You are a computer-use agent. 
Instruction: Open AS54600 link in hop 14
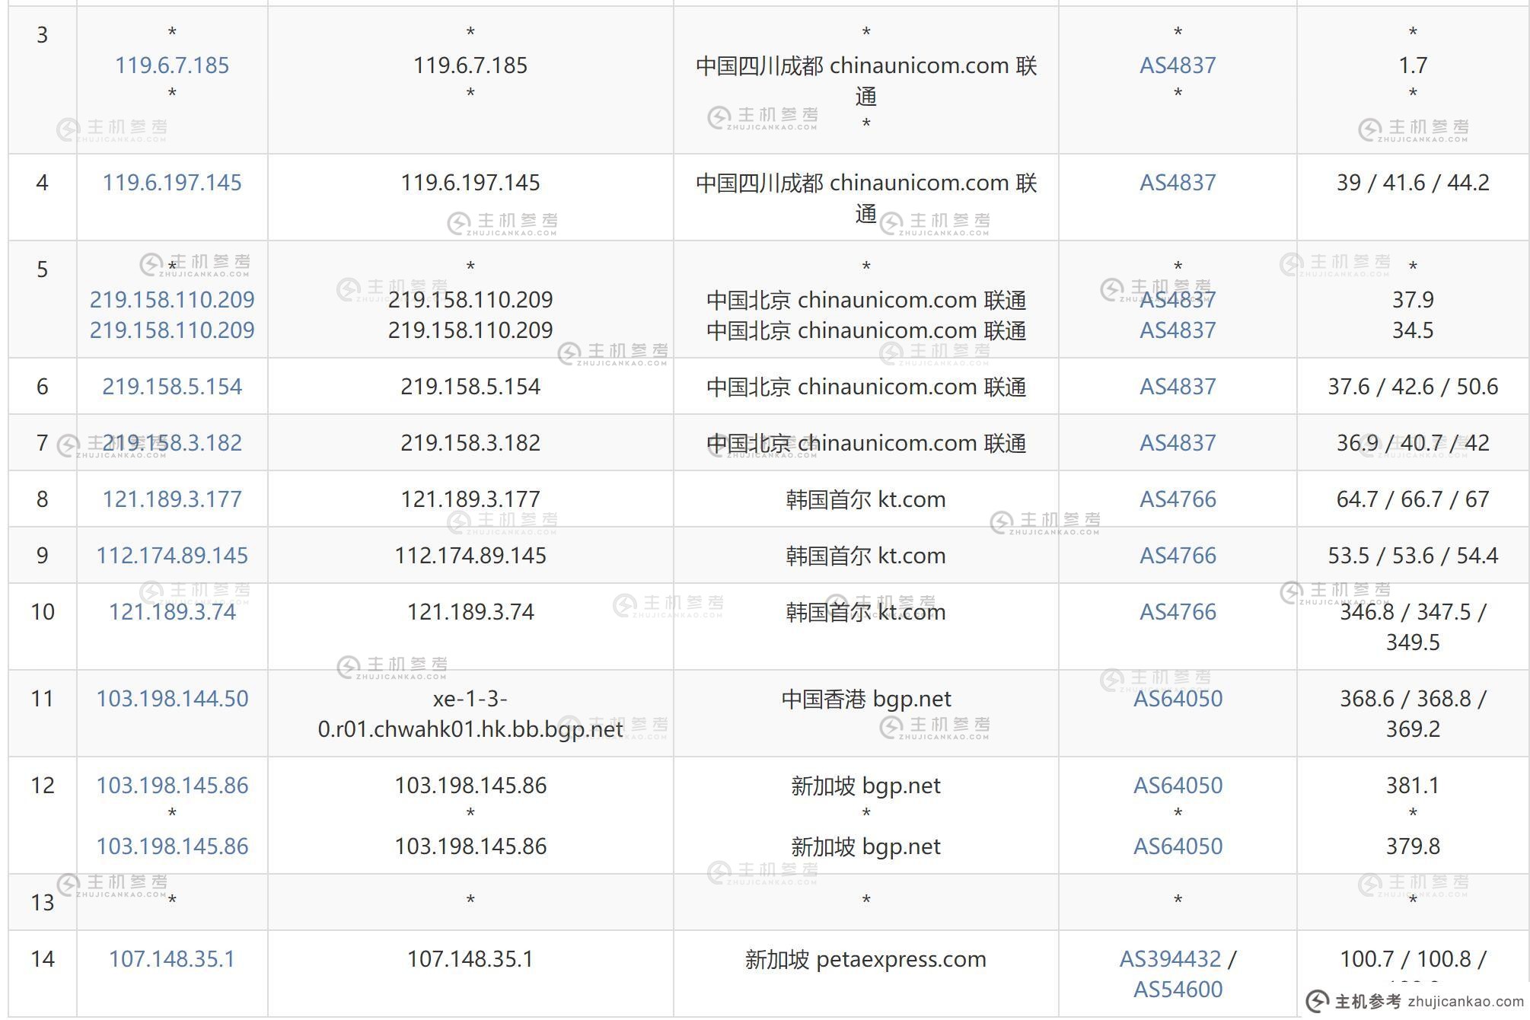pos(1178,990)
